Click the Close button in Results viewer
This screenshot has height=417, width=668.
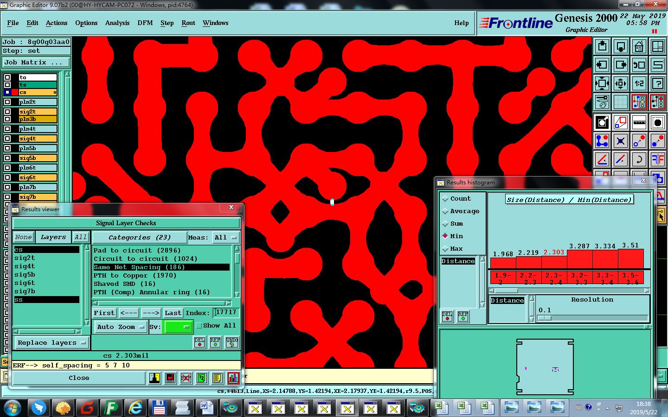[79, 378]
